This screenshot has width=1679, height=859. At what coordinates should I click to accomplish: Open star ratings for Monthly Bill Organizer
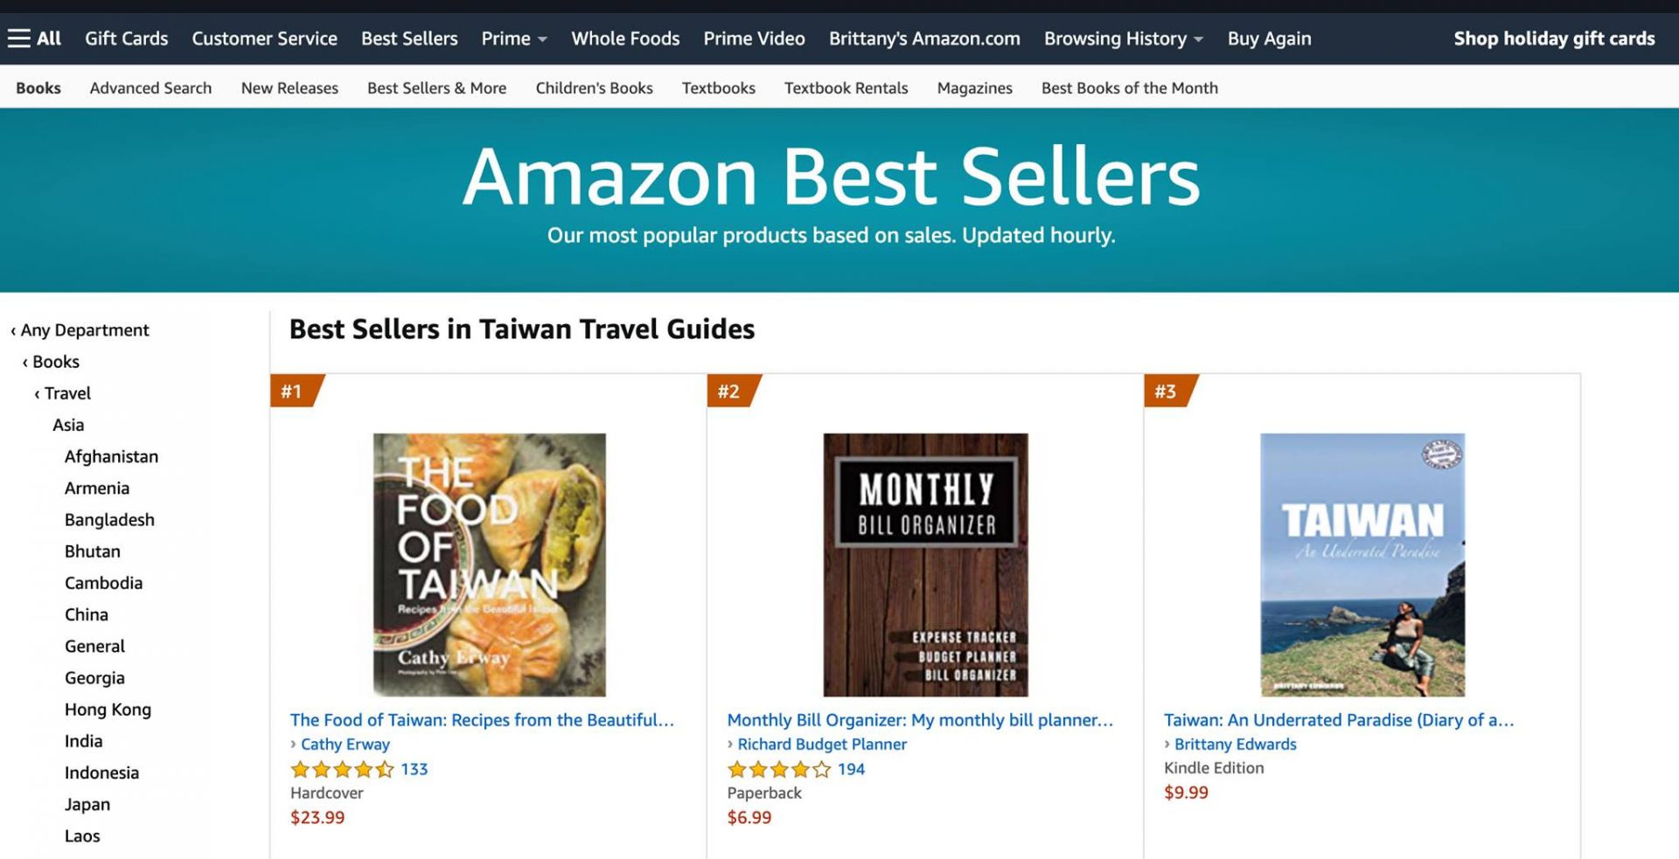point(779,769)
